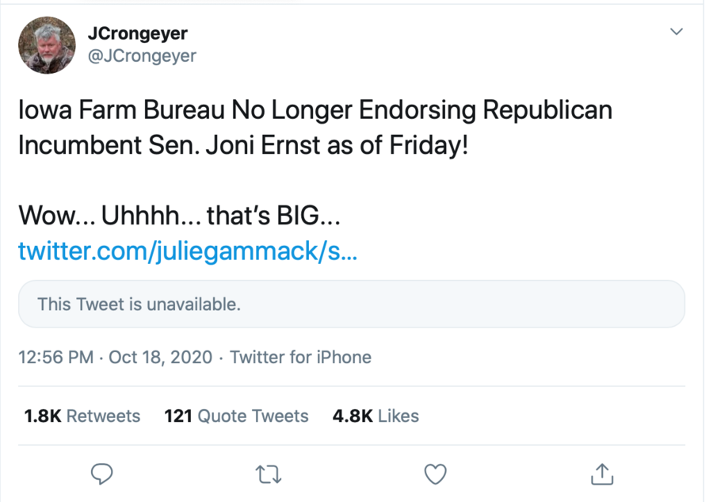Image resolution: width=713 pixels, height=502 pixels.
Task: Click JCrongeyer's profile picture
Action: click(47, 44)
